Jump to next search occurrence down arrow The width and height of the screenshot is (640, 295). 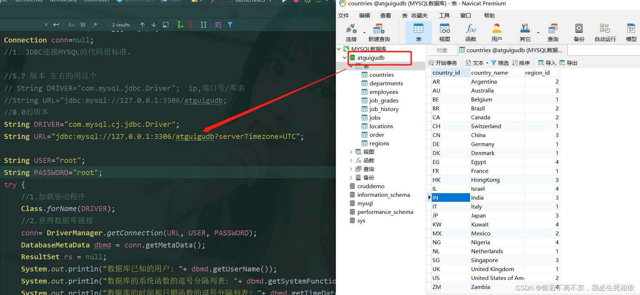[154, 25]
